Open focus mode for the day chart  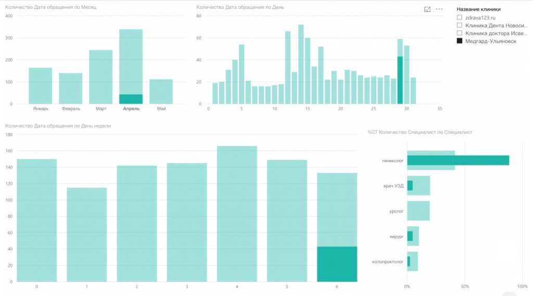[427, 9]
